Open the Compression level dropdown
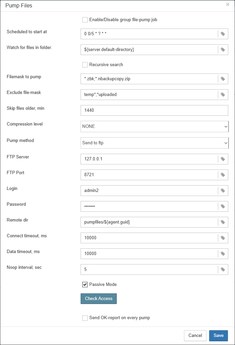Screen dimensions: 235x345 point(154,127)
